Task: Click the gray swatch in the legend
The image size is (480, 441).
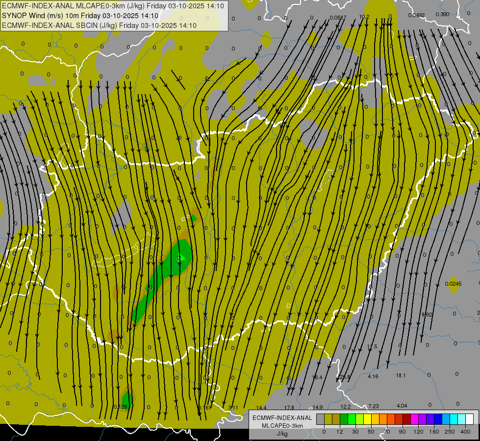Action: tap(321, 419)
